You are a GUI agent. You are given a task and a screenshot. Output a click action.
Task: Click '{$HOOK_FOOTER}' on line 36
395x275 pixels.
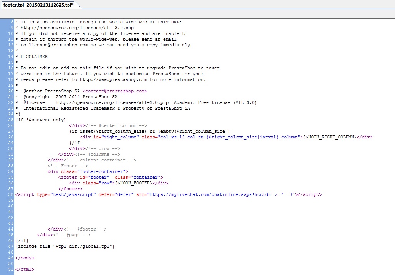click(x=134, y=183)
